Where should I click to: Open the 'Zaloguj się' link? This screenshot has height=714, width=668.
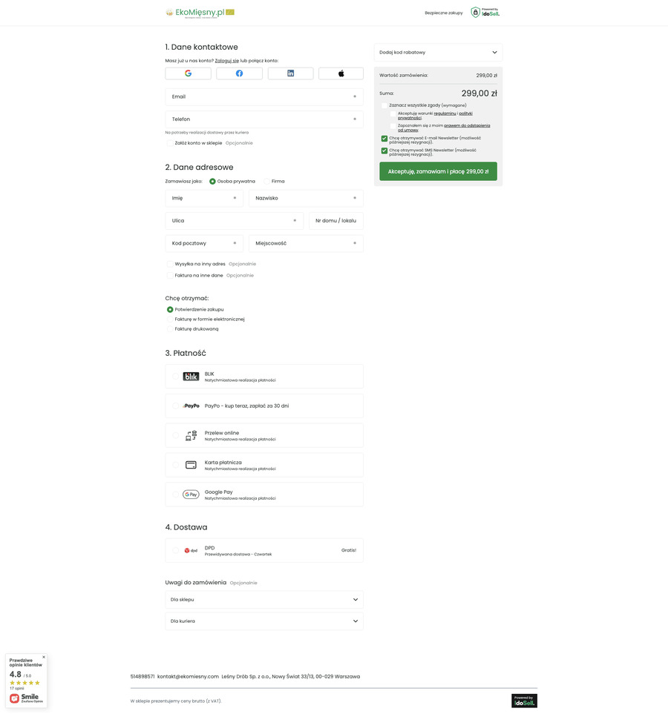[x=226, y=61]
